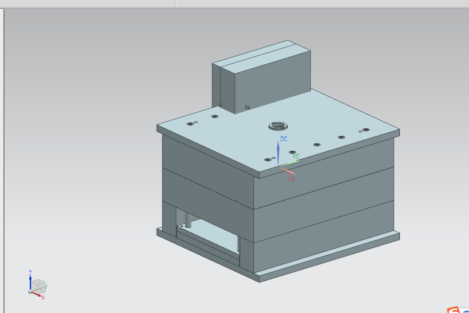Click the red XC axis handle of the WCS
This screenshot has height=313, width=469.
(x=287, y=171)
